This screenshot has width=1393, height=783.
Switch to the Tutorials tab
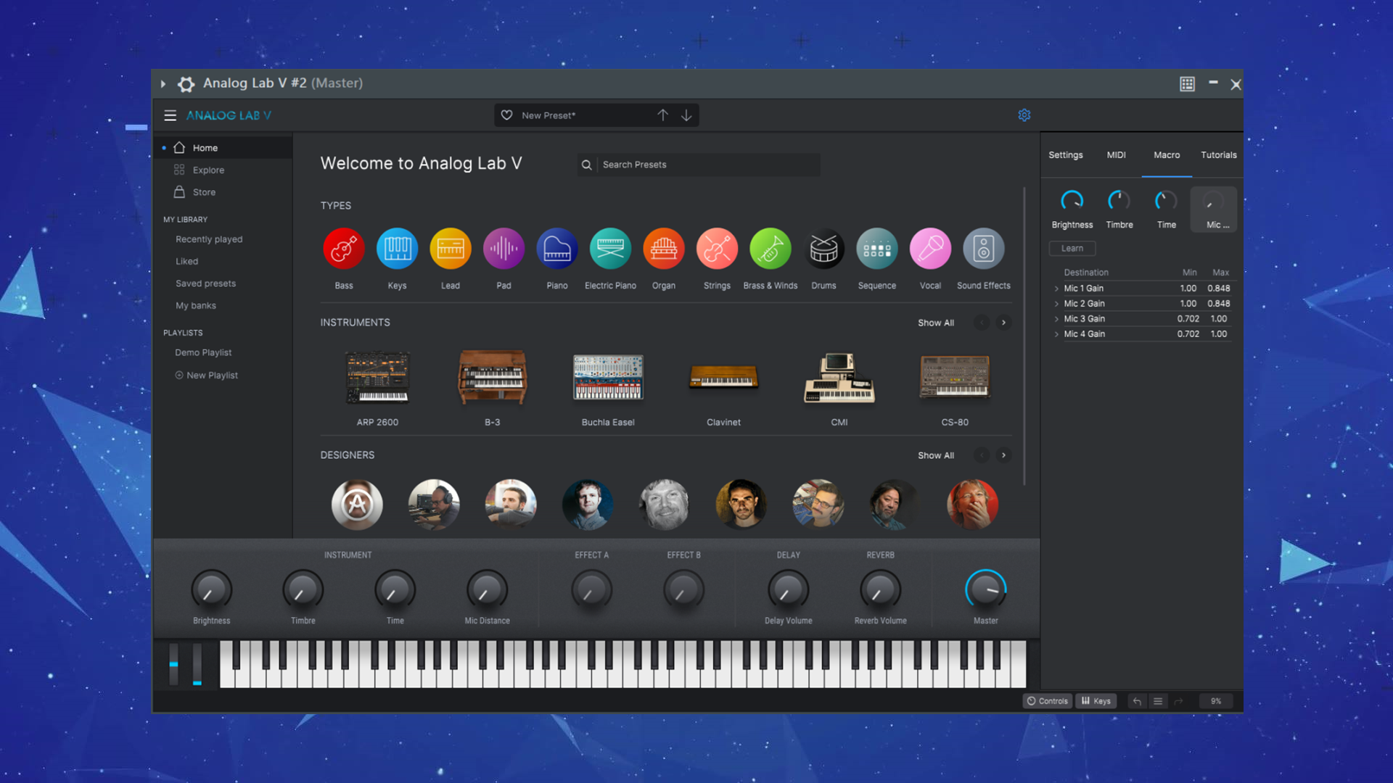click(x=1218, y=154)
